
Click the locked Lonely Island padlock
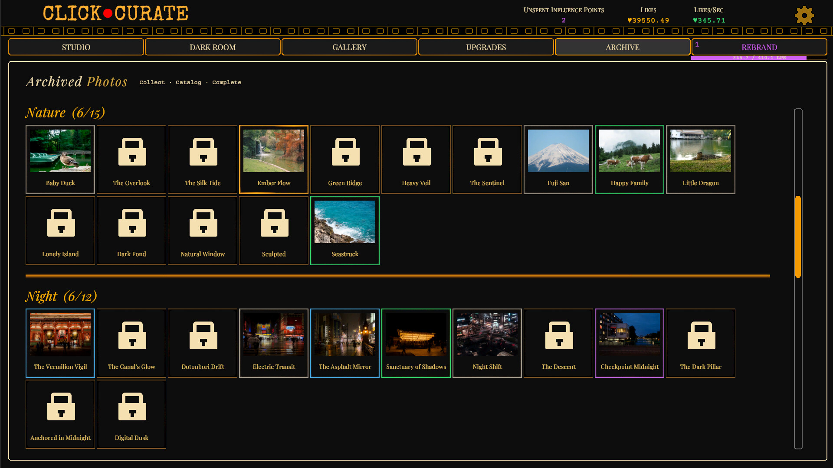click(61, 223)
